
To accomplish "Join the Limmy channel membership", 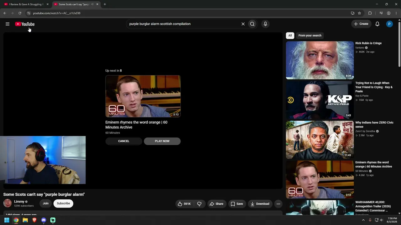I will tap(46, 203).
